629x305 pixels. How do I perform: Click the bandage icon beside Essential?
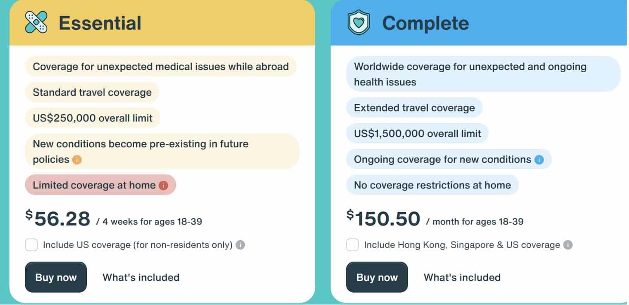tap(37, 22)
